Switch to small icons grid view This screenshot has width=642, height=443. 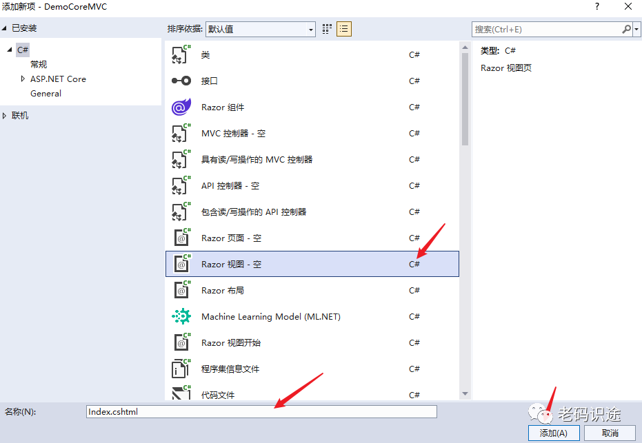pyautogui.click(x=327, y=29)
